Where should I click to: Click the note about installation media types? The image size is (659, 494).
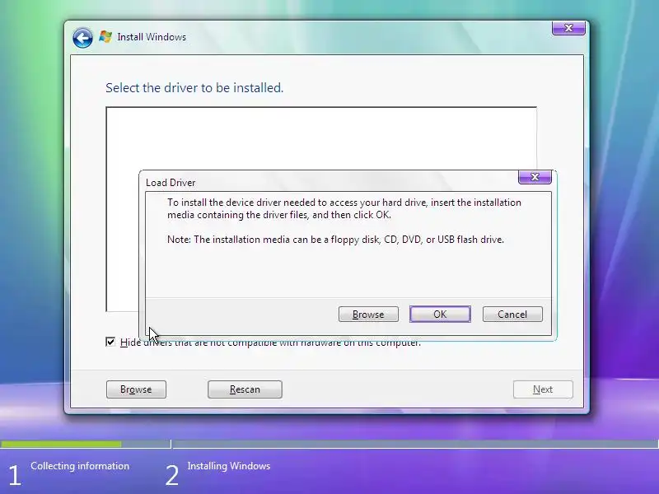click(x=335, y=240)
